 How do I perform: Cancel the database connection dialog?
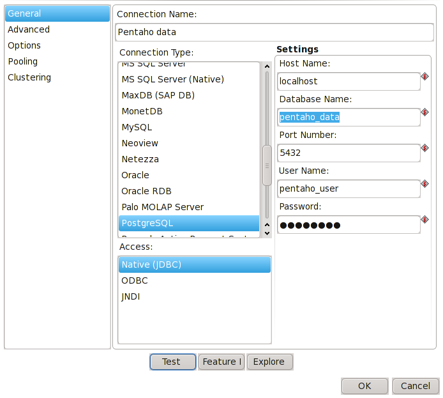coord(416,386)
